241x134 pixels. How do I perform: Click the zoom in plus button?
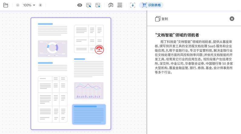pyautogui.click(x=41, y=5)
